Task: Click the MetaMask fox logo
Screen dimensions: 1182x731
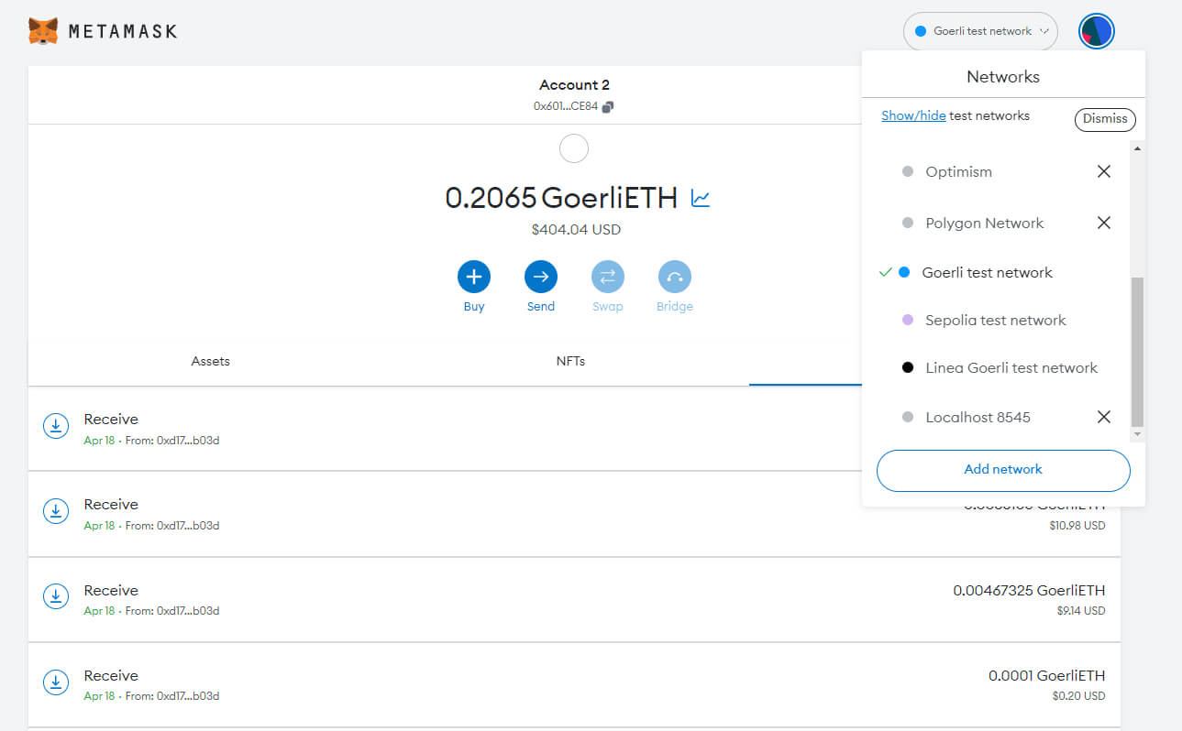Action: [43, 31]
